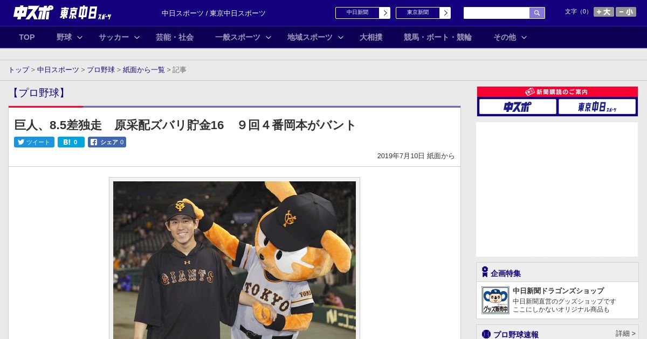This screenshot has width=647, height=339.
Task: Share article with Facebook シェア button
Action: coord(107,142)
